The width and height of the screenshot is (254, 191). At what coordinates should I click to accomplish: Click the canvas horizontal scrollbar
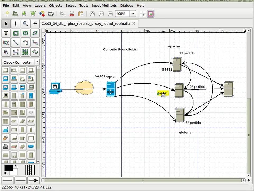click(x=143, y=180)
